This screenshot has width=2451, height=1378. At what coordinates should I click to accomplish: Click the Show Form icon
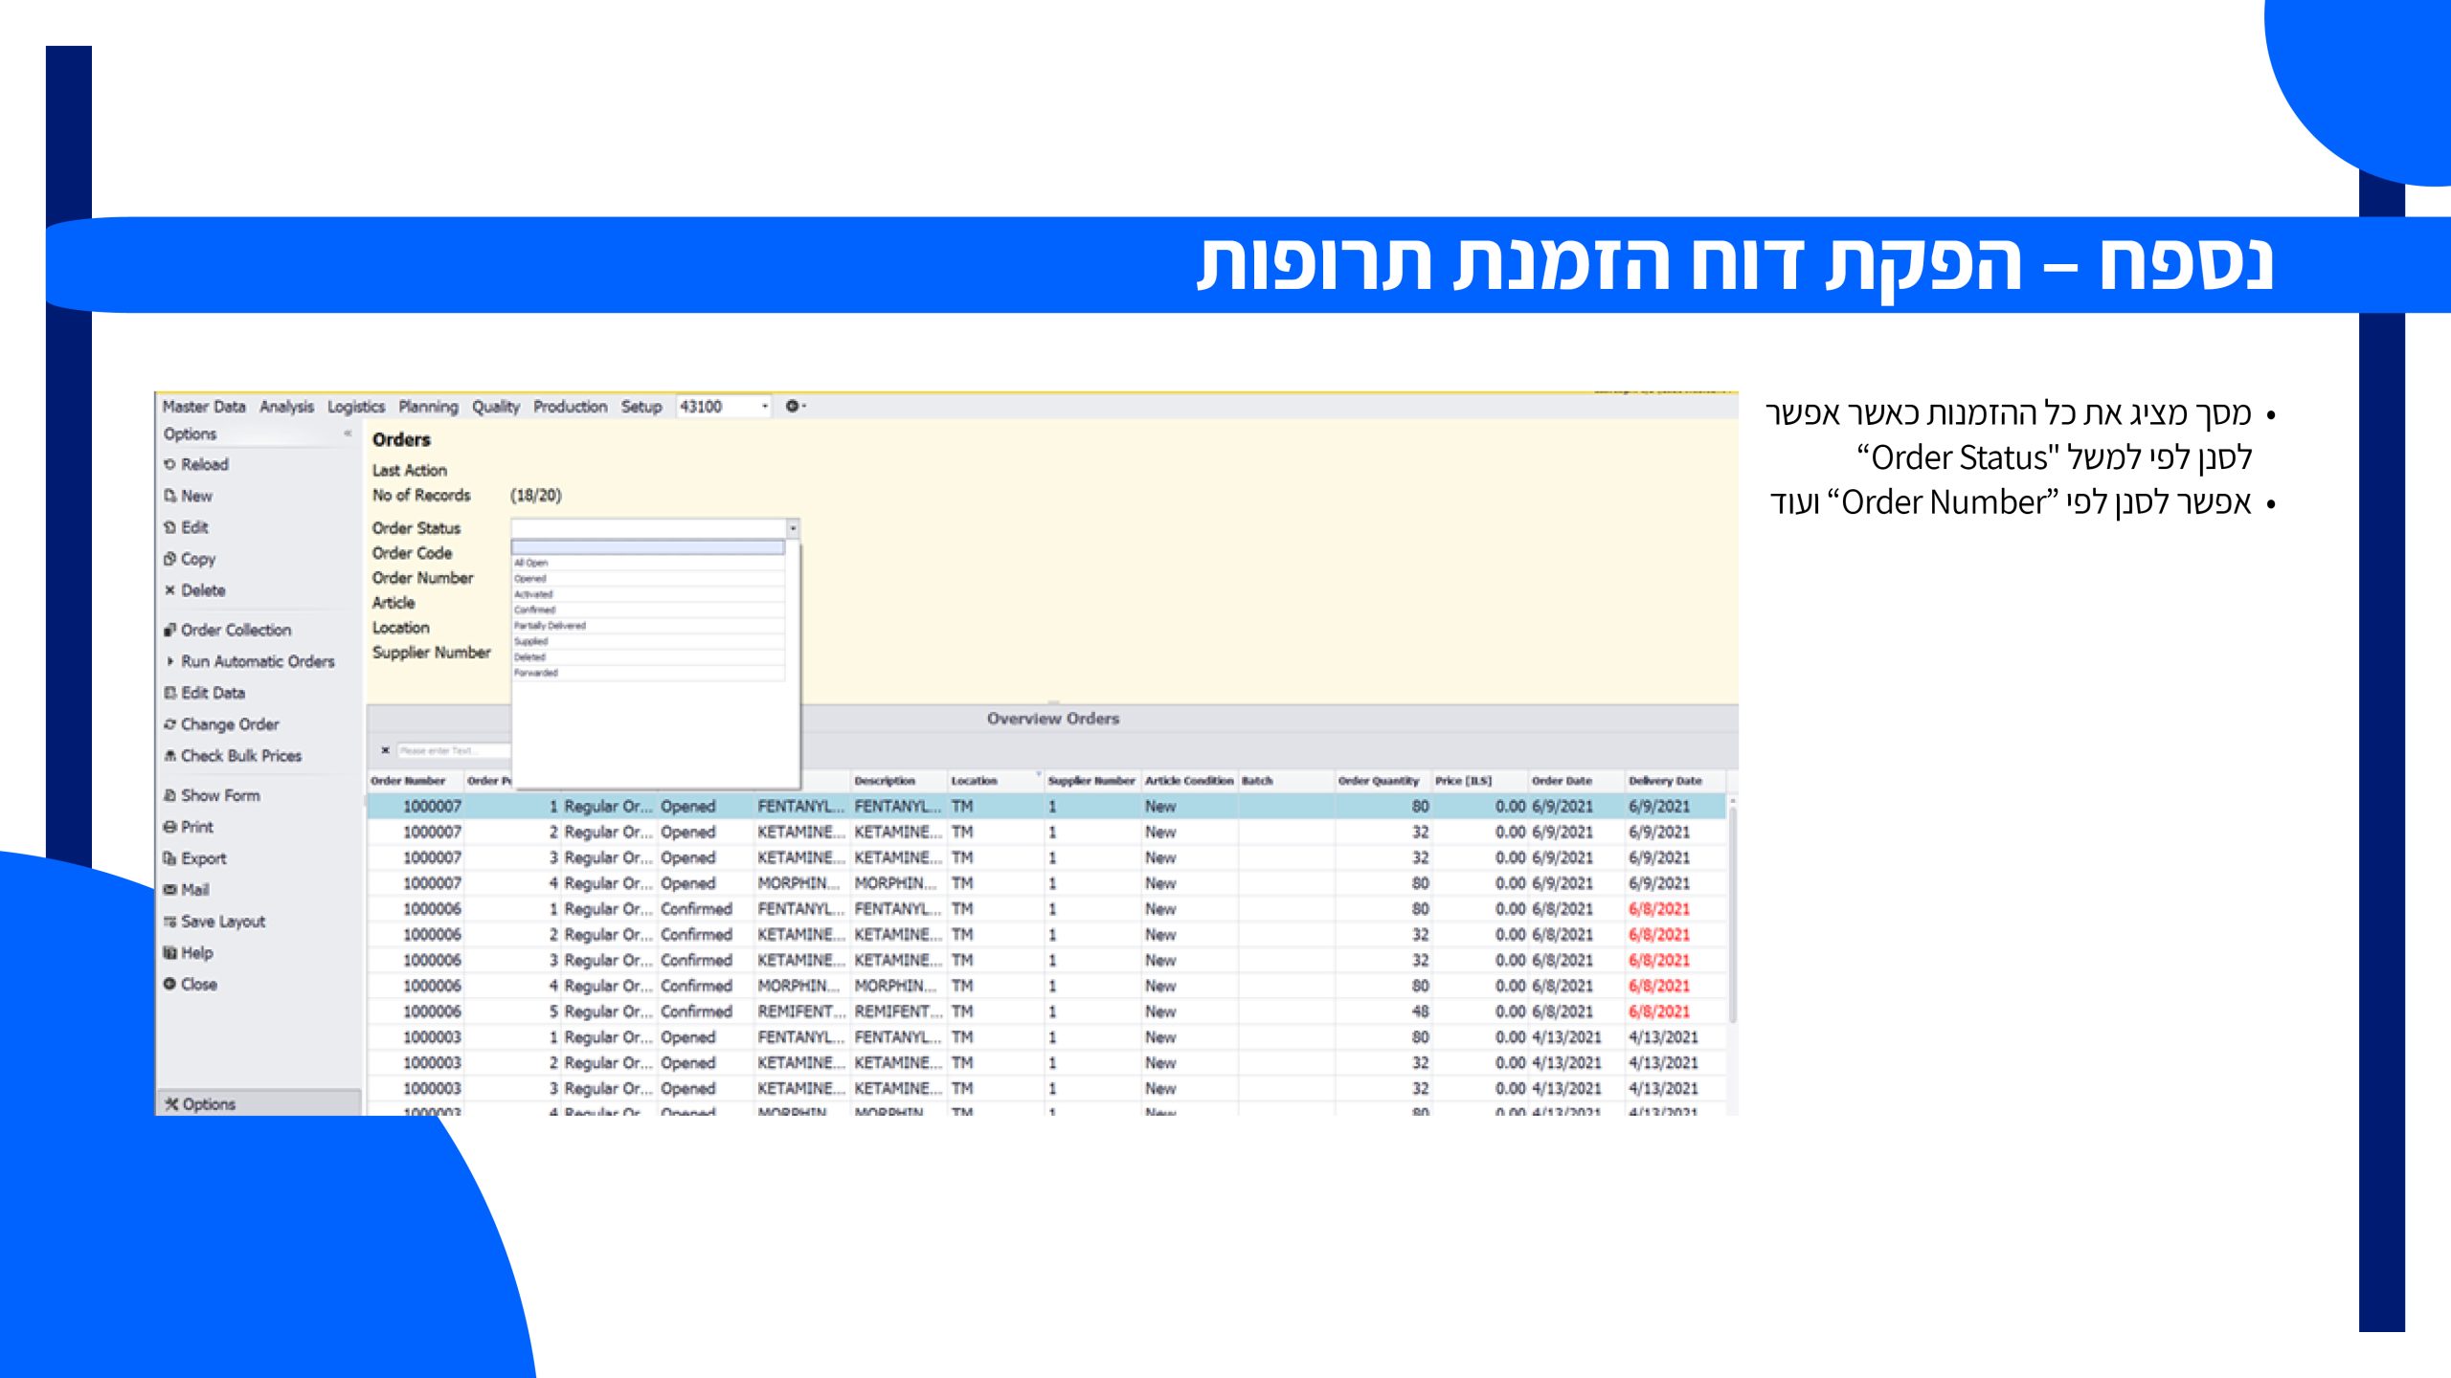[x=169, y=795]
